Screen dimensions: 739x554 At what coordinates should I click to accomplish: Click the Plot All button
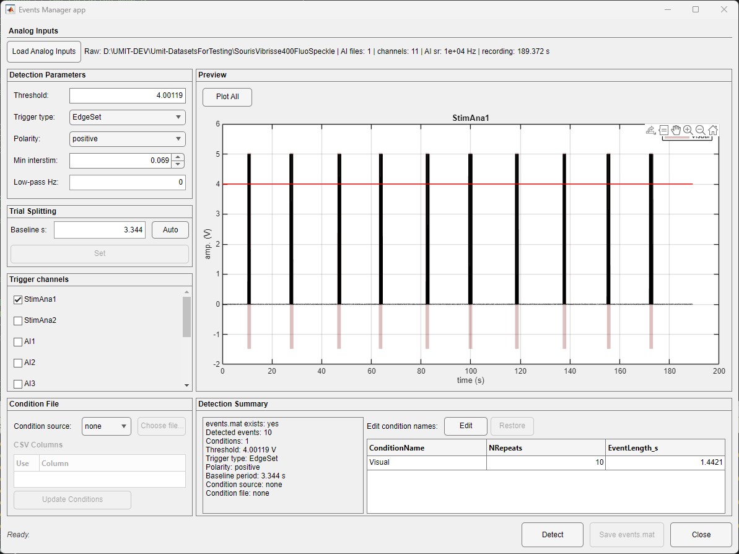pos(227,97)
